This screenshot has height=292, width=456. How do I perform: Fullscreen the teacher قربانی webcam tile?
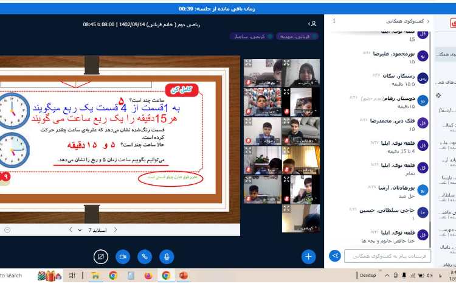pyautogui.click(x=287, y=63)
